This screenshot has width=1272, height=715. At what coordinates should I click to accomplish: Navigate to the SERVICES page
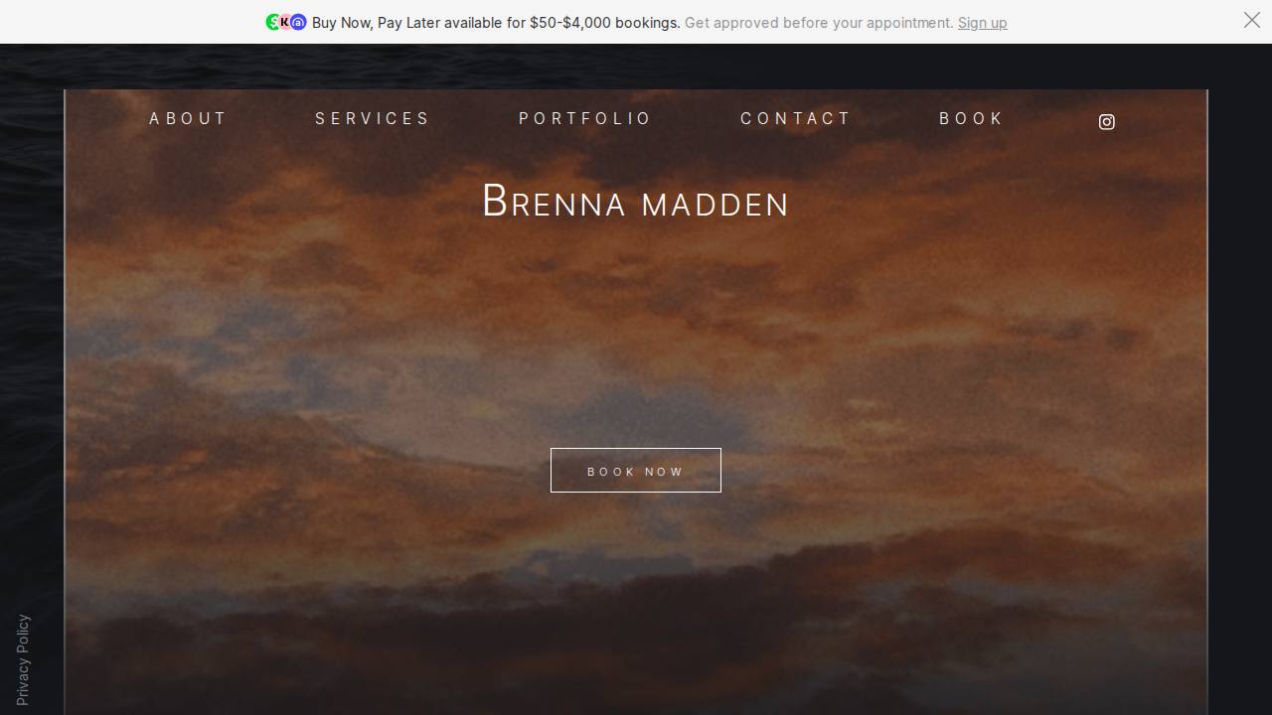[x=373, y=118]
